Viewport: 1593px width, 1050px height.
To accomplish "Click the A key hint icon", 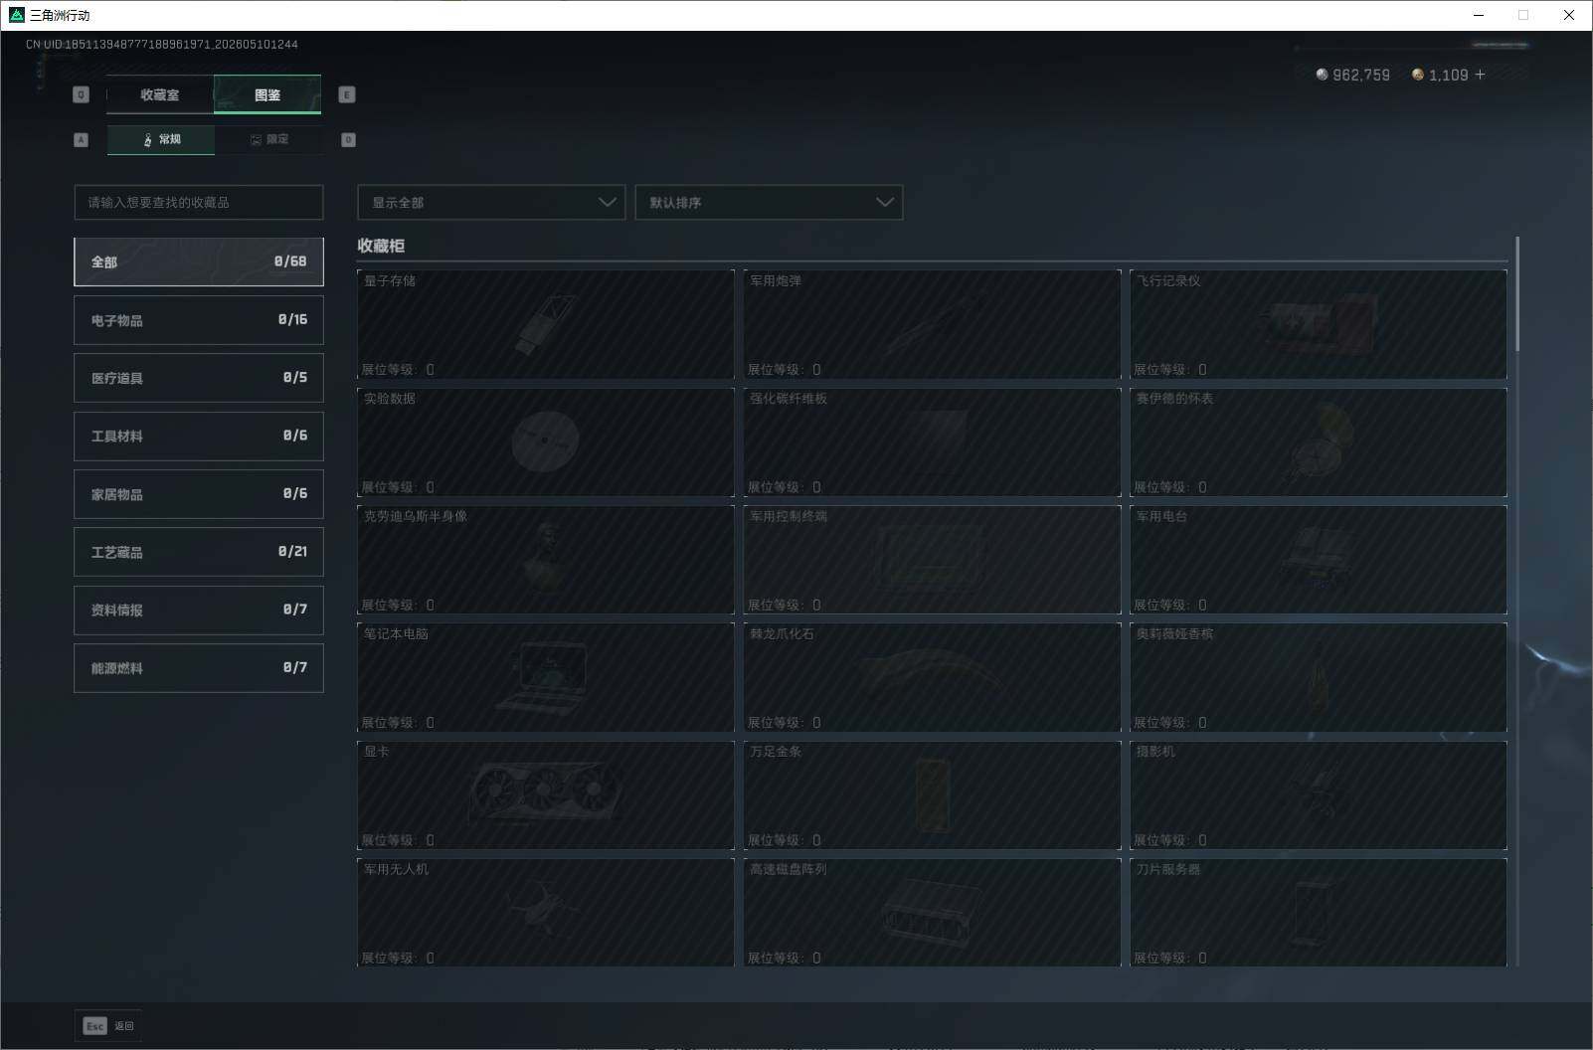I will click(82, 140).
